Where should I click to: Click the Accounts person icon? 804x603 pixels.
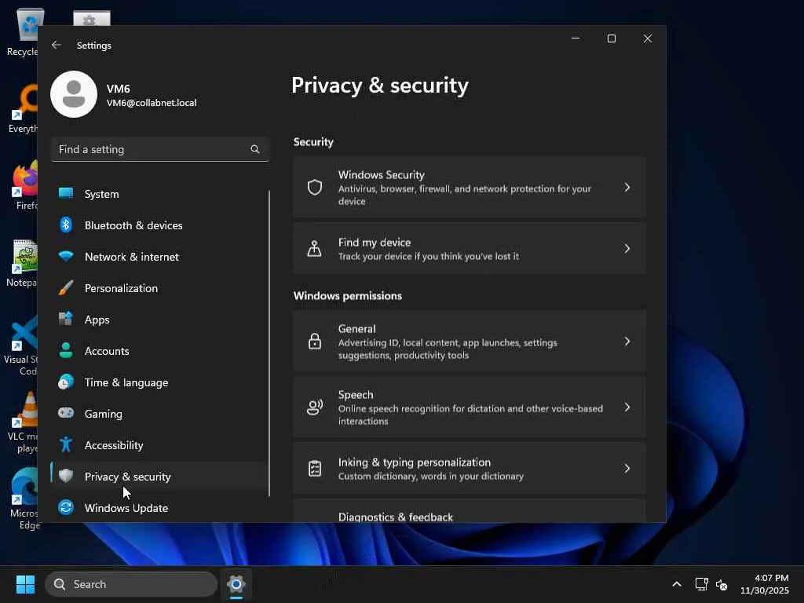pos(66,351)
